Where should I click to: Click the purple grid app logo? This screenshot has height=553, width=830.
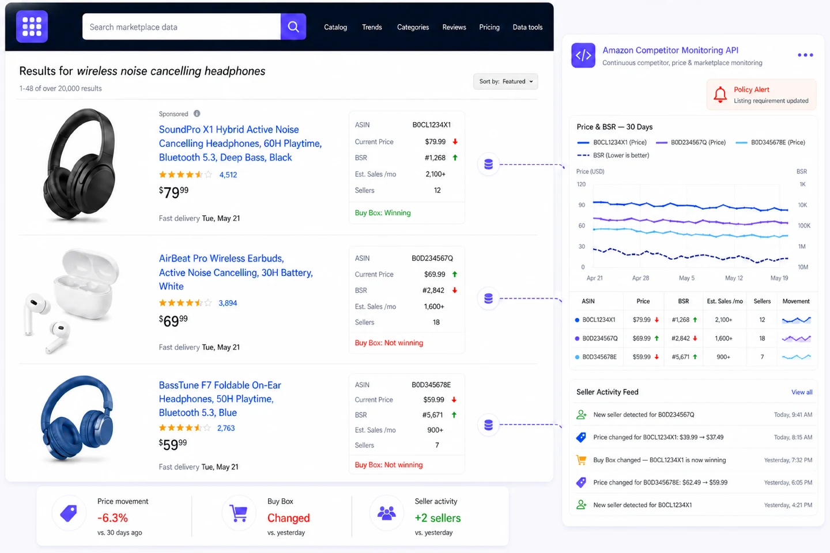[32, 26]
